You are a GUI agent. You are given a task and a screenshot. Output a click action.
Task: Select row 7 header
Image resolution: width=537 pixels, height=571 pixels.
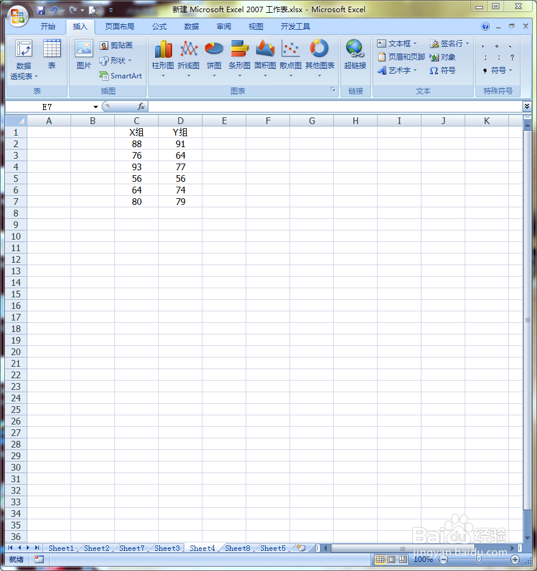point(16,201)
